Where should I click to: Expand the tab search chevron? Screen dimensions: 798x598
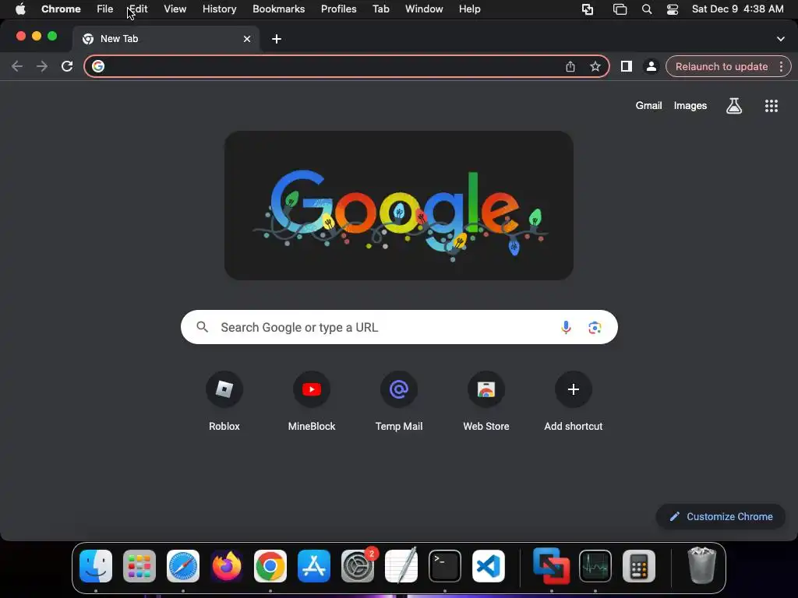click(x=780, y=39)
